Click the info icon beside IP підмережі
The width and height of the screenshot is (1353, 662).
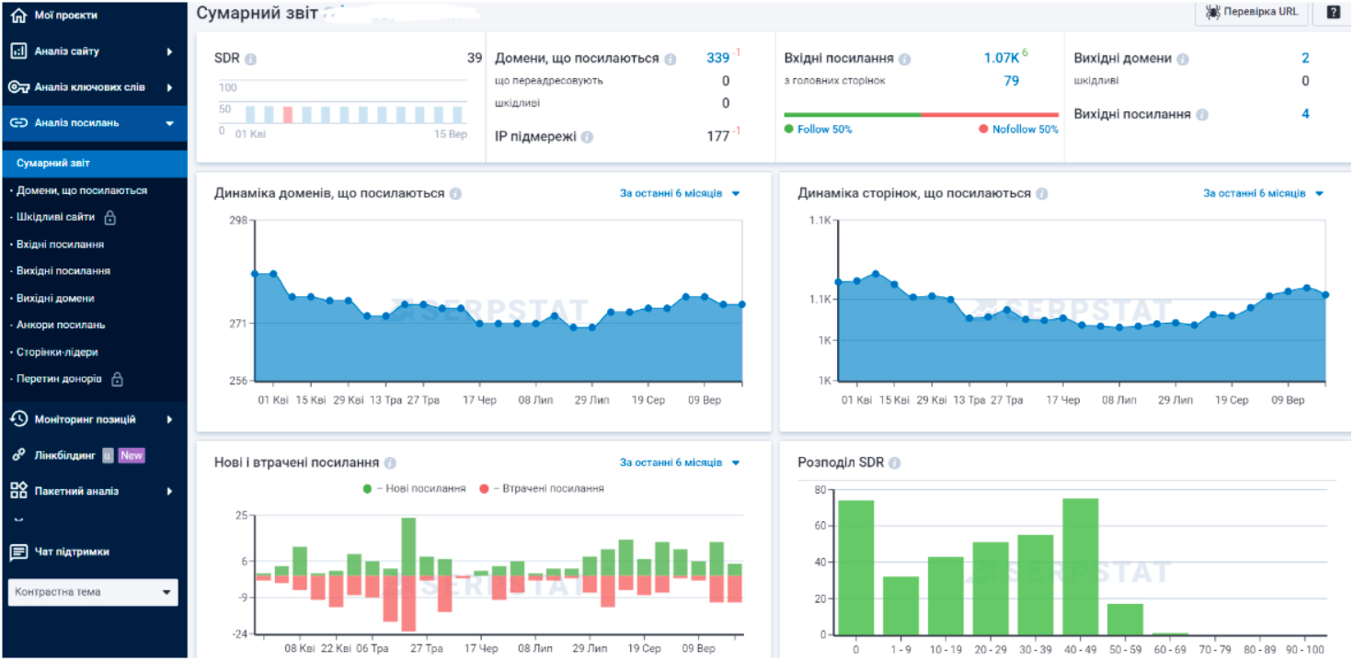588,137
